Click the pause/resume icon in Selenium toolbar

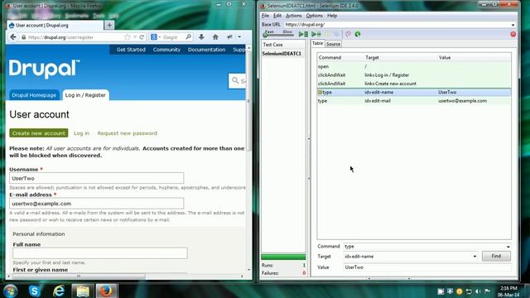coord(327,34)
